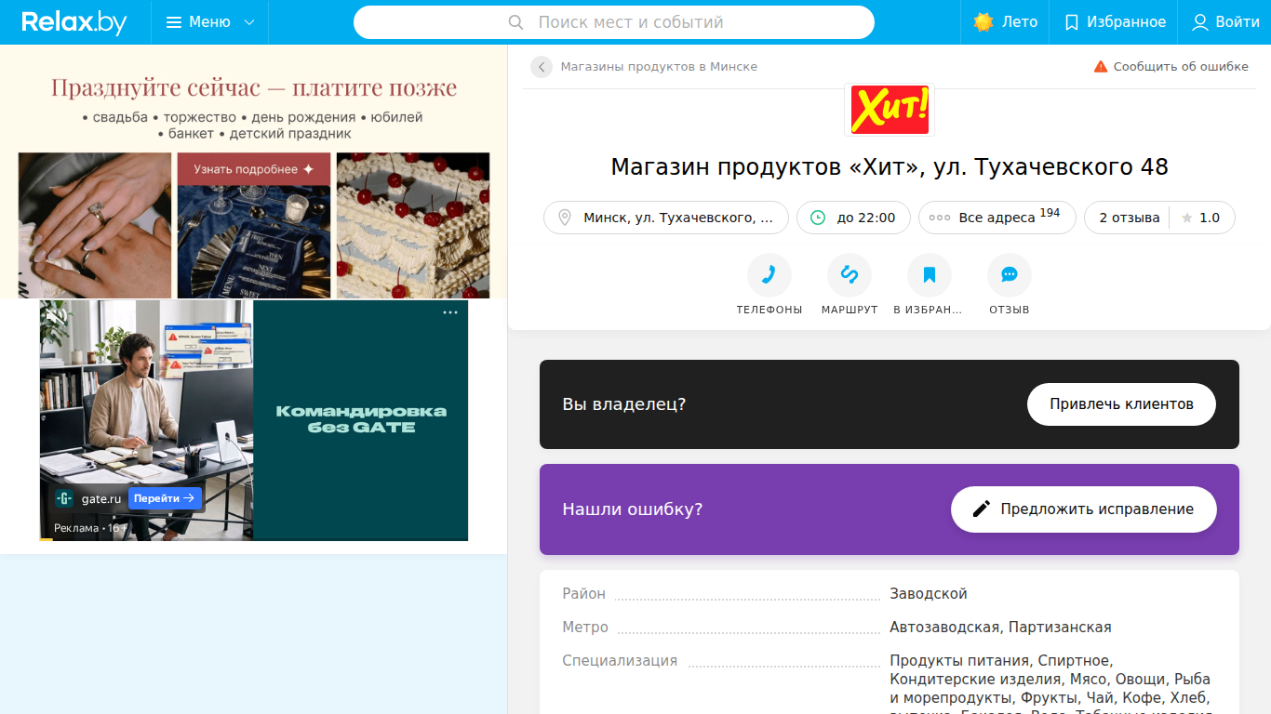Report via Сообщить об ошибке link
The image size is (1271, 714).
[1181, 67]
